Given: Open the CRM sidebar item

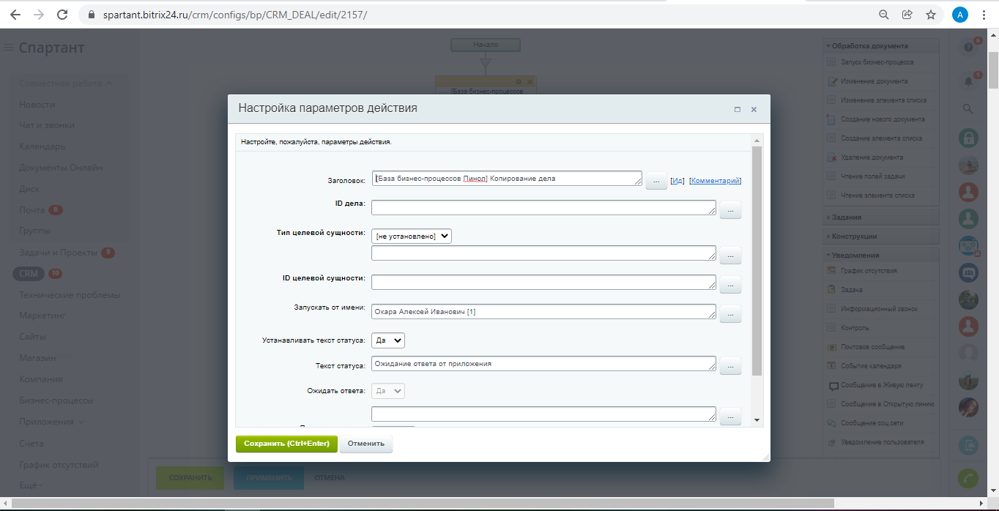Looking at the screenshot, I should 29,274.
